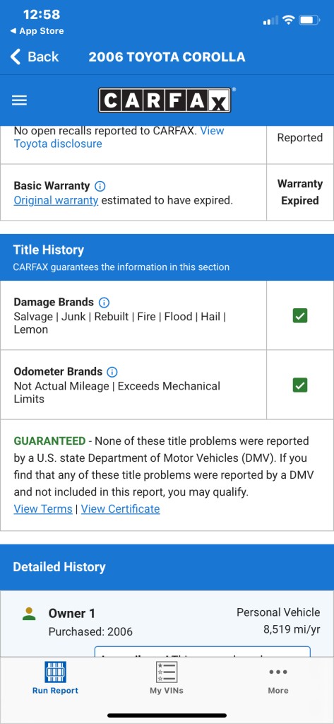This screenshot has height=724, width=334.
Task: Tap the Odometer Brands green checkmark
Action: tap(300, 385)
